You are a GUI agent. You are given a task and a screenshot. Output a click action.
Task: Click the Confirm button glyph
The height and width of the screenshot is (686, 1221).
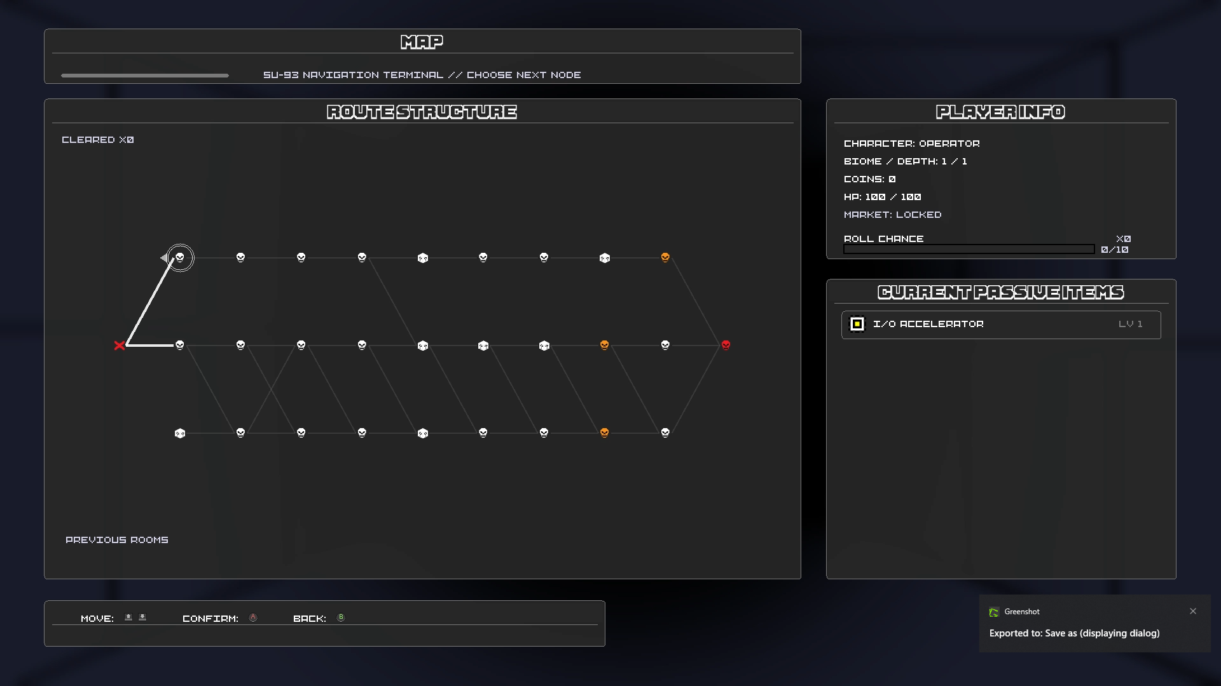click(253, 617)
